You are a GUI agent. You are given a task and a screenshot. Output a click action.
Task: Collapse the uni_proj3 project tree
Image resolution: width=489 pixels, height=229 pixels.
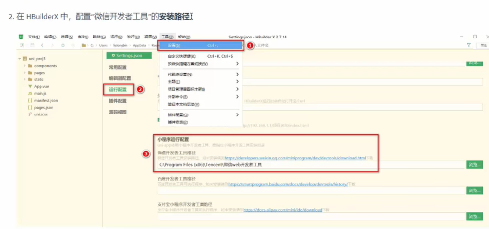pyautogui.click(x=20, y=59)
